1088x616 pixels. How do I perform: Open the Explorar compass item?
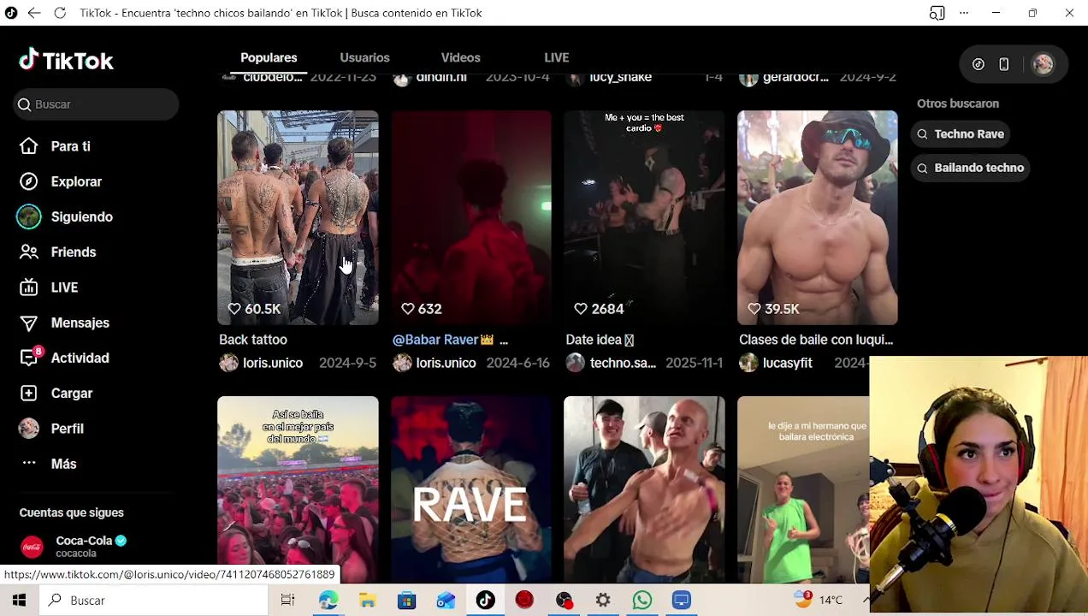tap(61, 181)
